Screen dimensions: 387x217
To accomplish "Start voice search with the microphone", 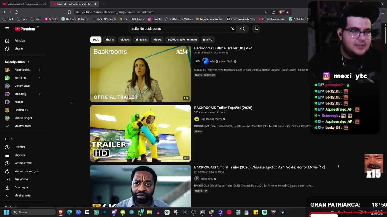I will [x=256, y=29].
